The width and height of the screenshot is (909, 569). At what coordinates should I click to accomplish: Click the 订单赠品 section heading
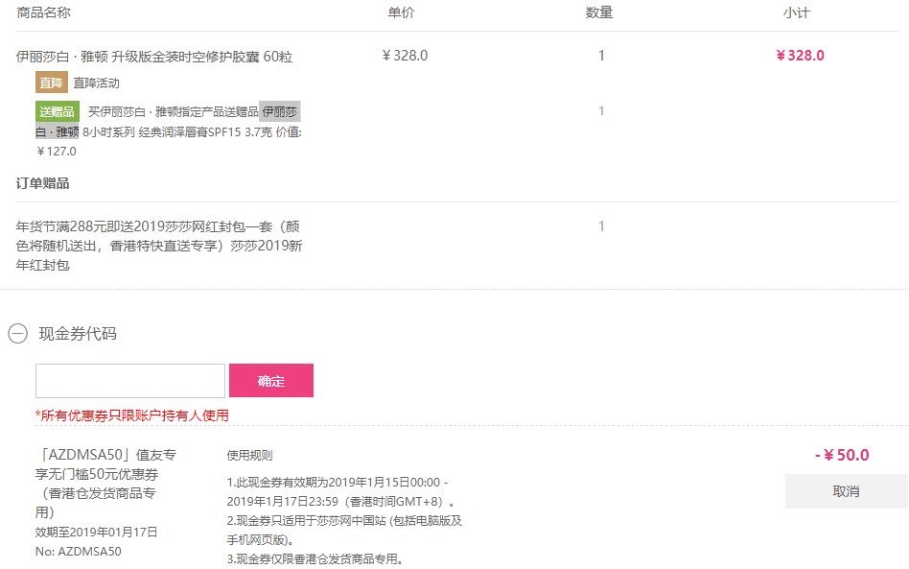(43, 183)
